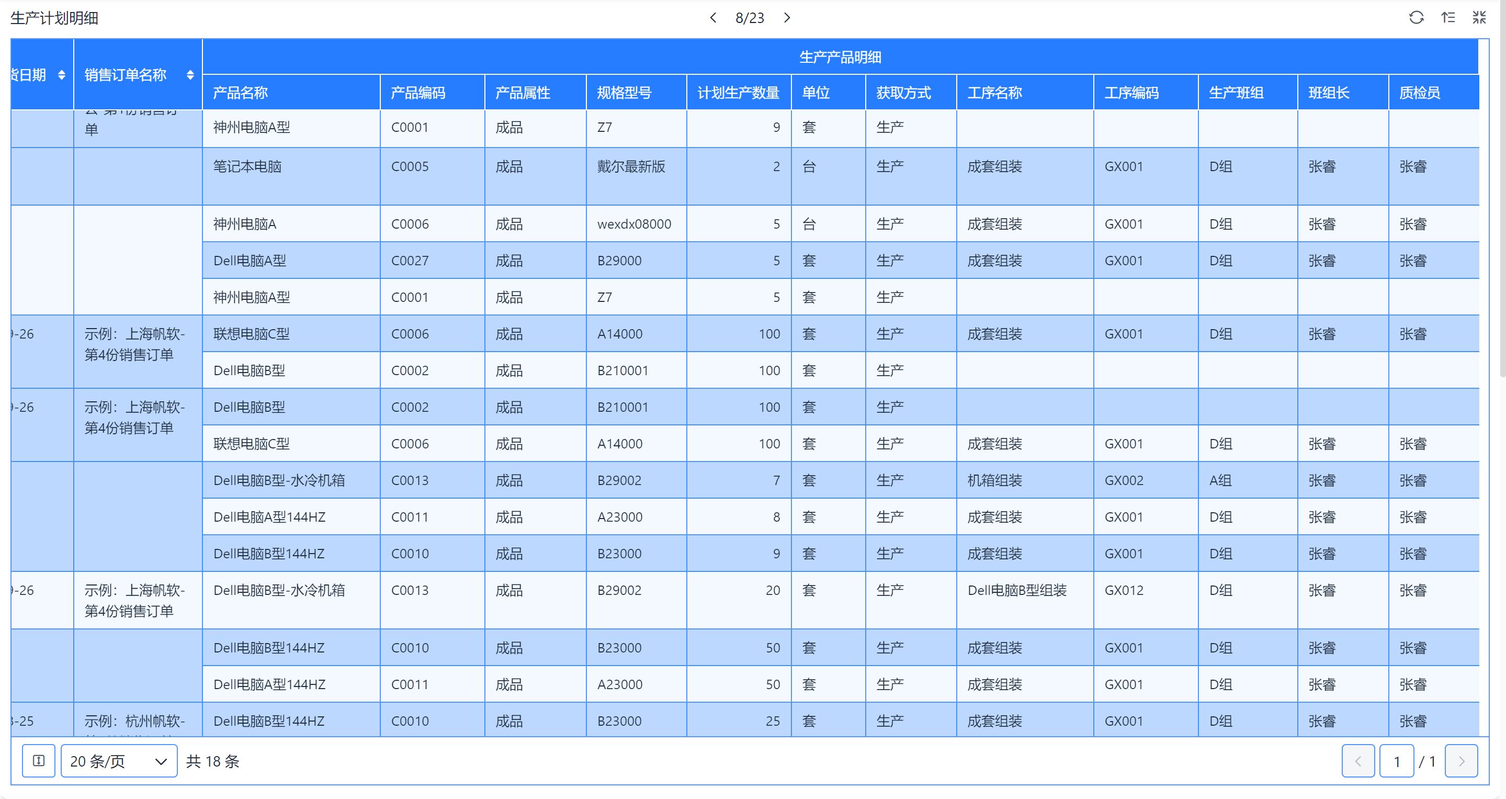
Task: Open the 20 条/页 page size dropdown
Action: click(x=119, y=760)
